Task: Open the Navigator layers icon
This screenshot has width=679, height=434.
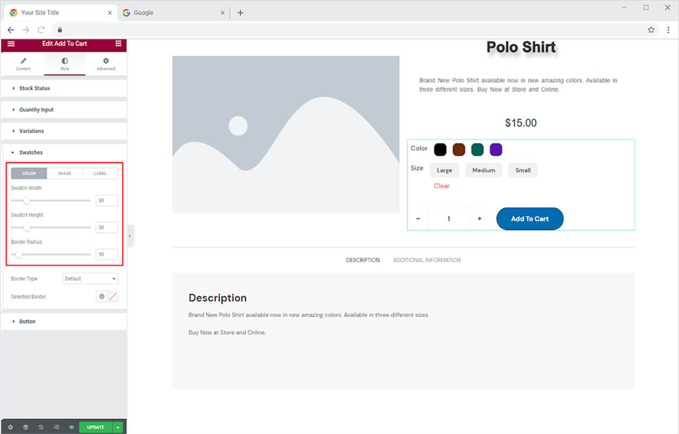Action: point(25,427)
